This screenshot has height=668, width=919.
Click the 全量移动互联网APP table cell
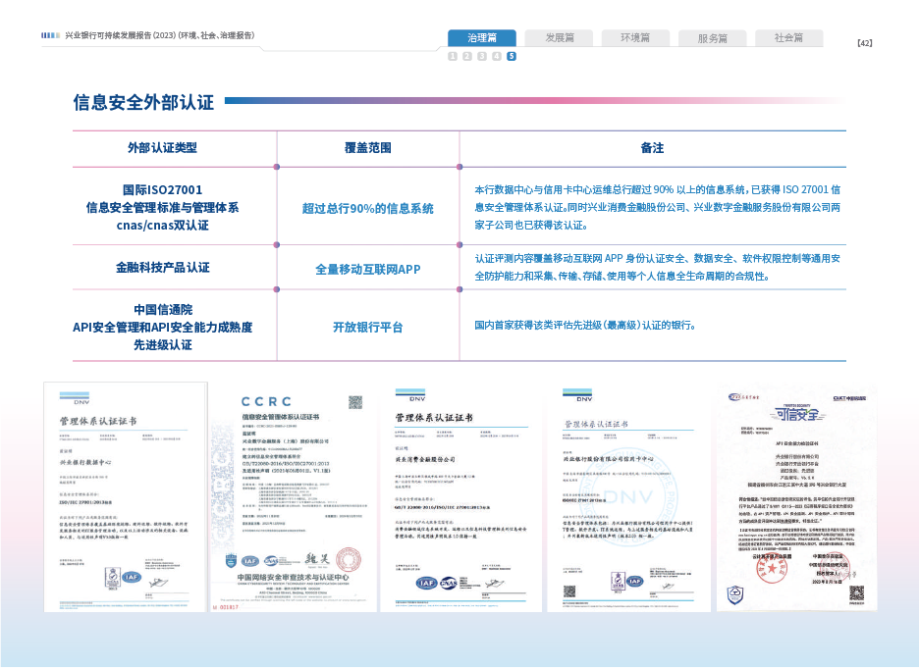[x=367, y=268]
